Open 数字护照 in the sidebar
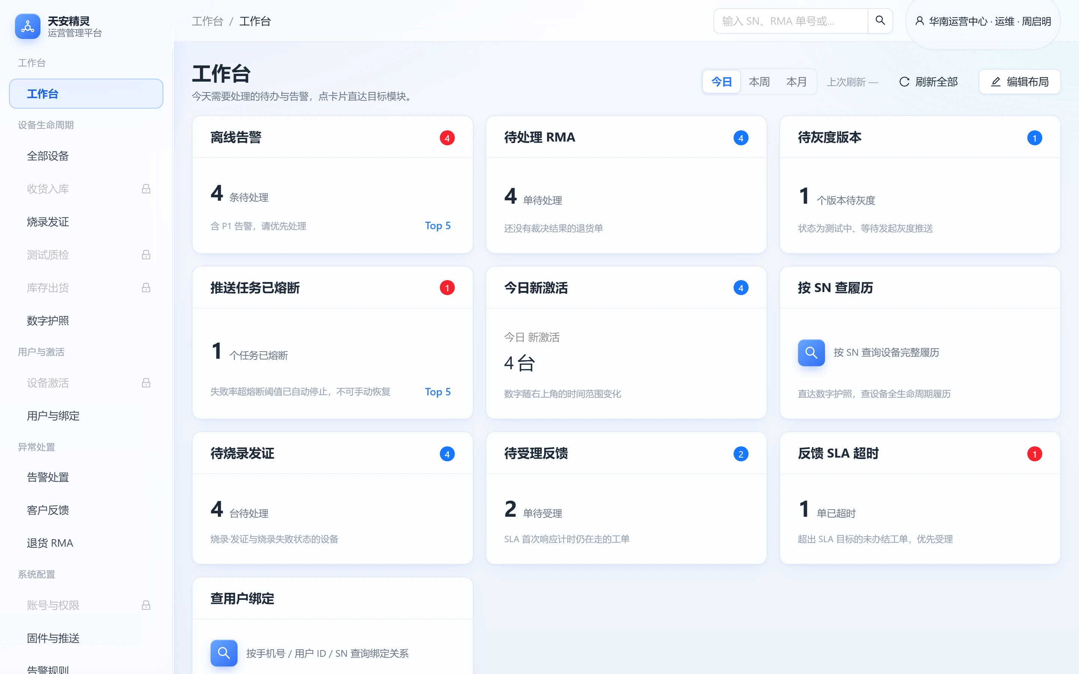 [x=86, y=321]
